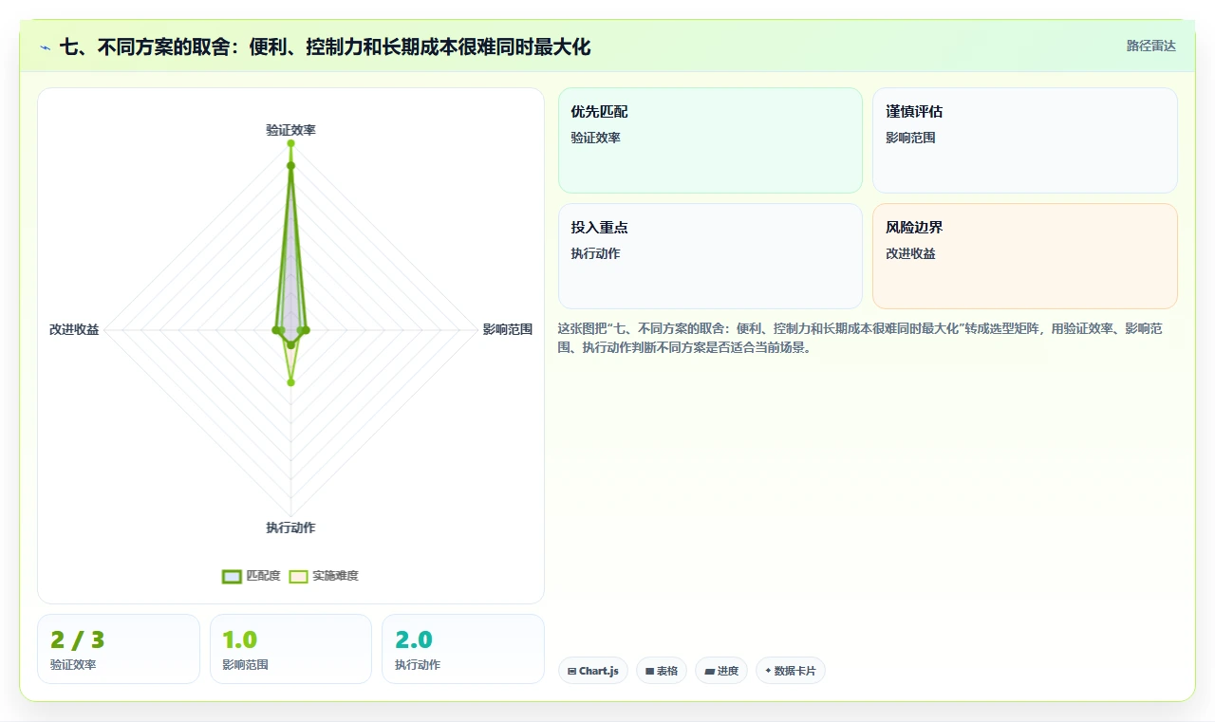This screenshot has width=1215, height=722.
Task: Open the 优先匹配 card
Action: pyautogui.click(x=710, y=140)
